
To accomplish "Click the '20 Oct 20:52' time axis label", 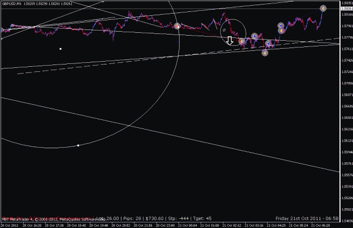I will point(121,225).
